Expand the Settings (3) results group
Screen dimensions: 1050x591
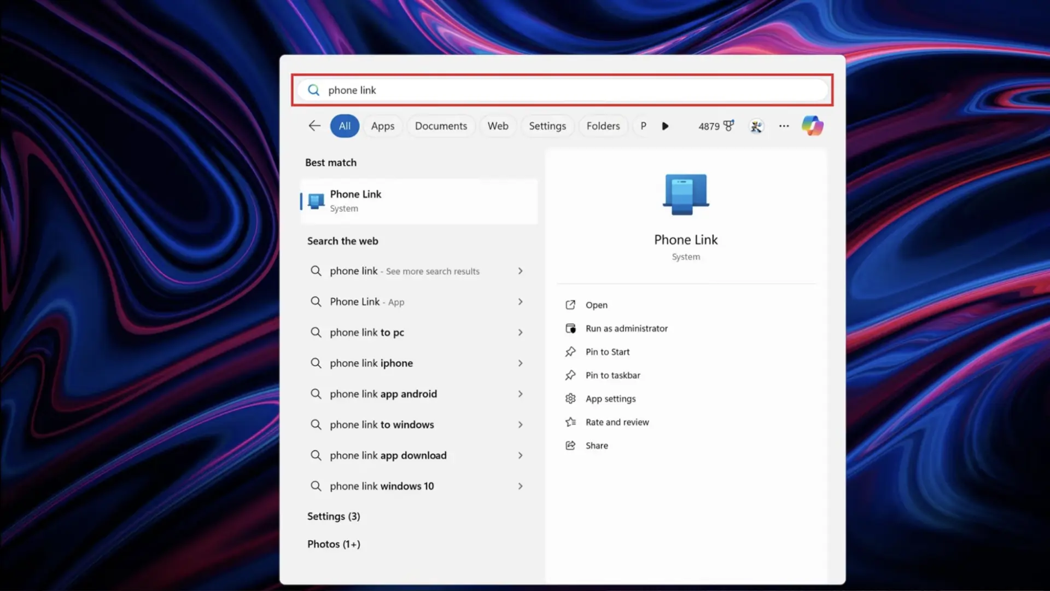334,516
